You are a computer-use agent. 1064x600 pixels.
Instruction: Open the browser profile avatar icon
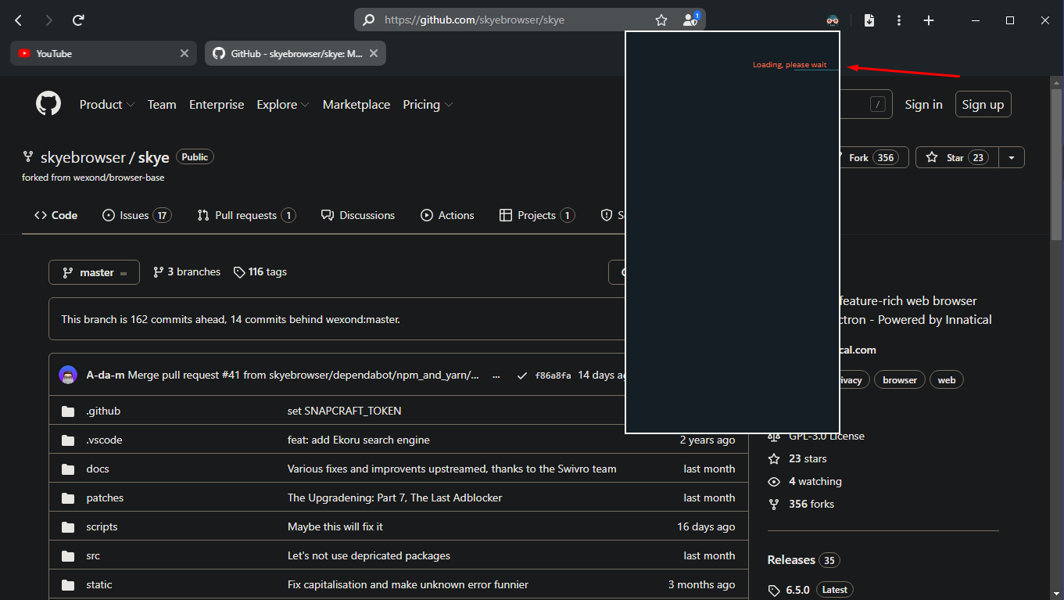(689, 20)
